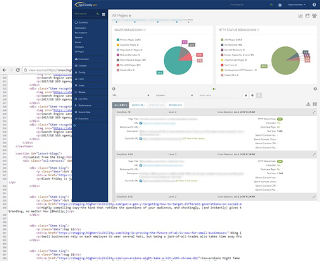Select the Missing tab
320x261 pixels.
point(175,105)
